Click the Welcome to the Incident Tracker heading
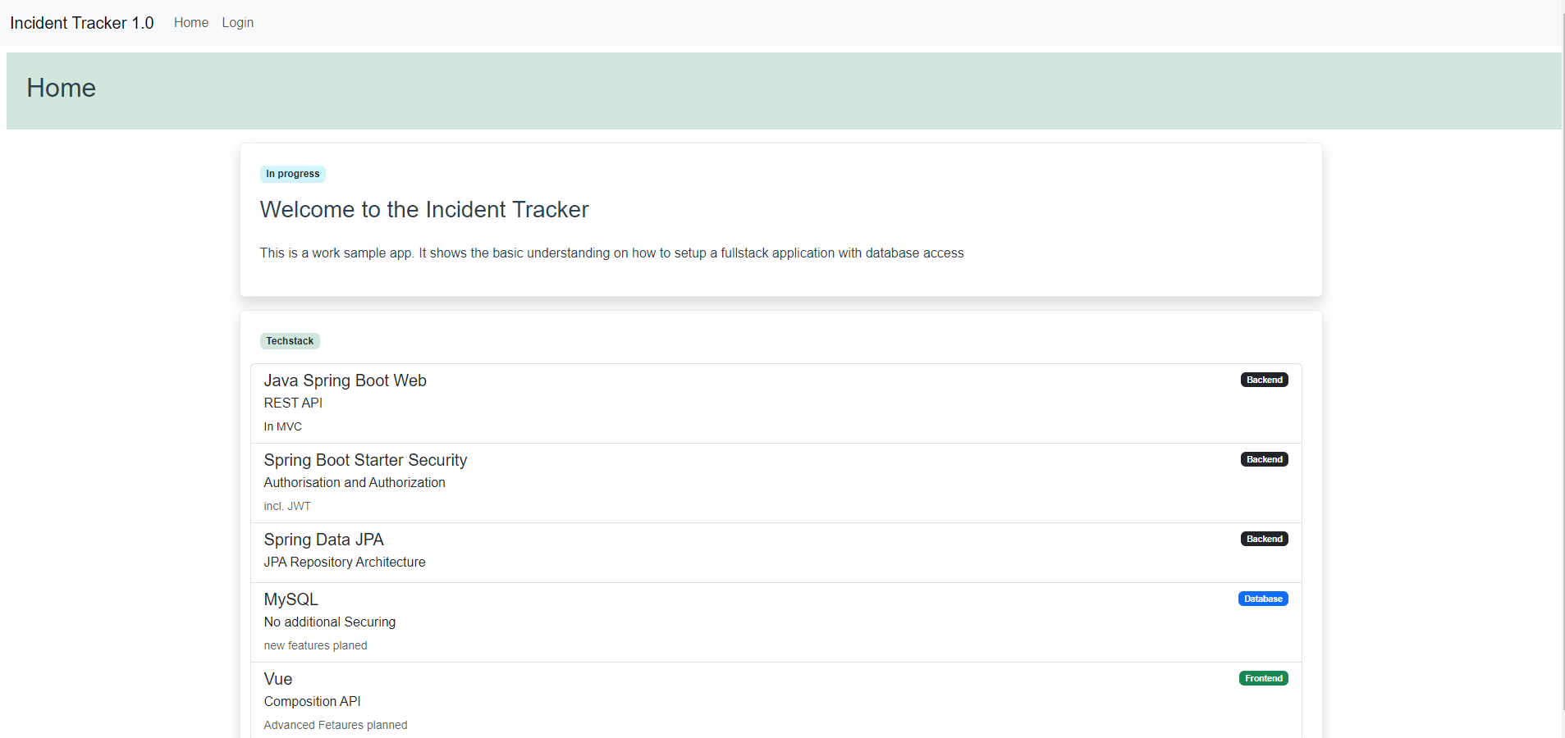Screen dimensions: 1565x738 [x=423, y=210]
